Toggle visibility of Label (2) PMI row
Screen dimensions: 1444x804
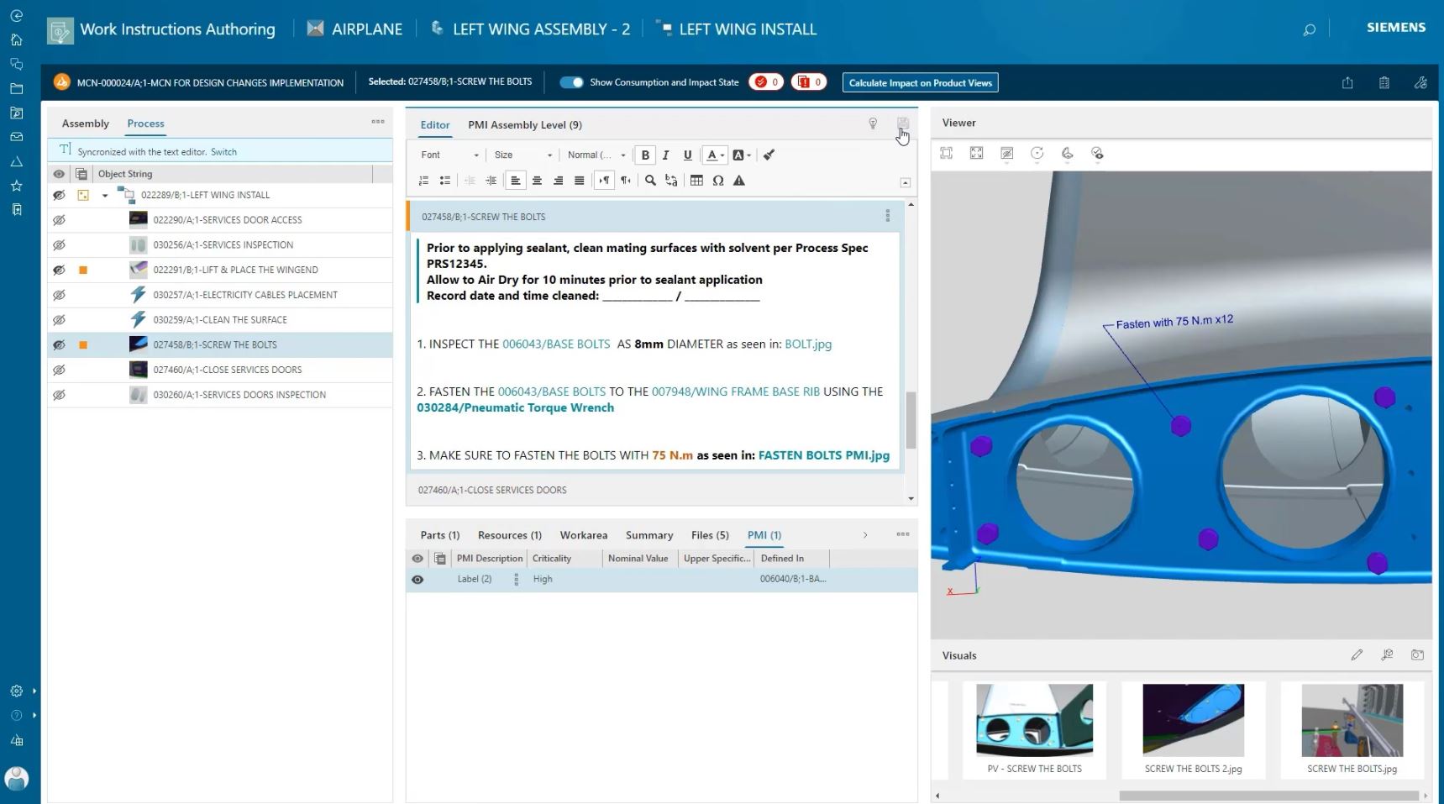[417, 579]
